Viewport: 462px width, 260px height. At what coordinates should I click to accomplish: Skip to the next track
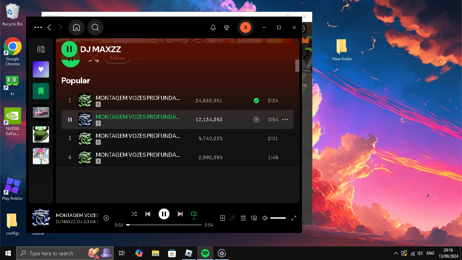pyautogui.click(x=180, y=214)
